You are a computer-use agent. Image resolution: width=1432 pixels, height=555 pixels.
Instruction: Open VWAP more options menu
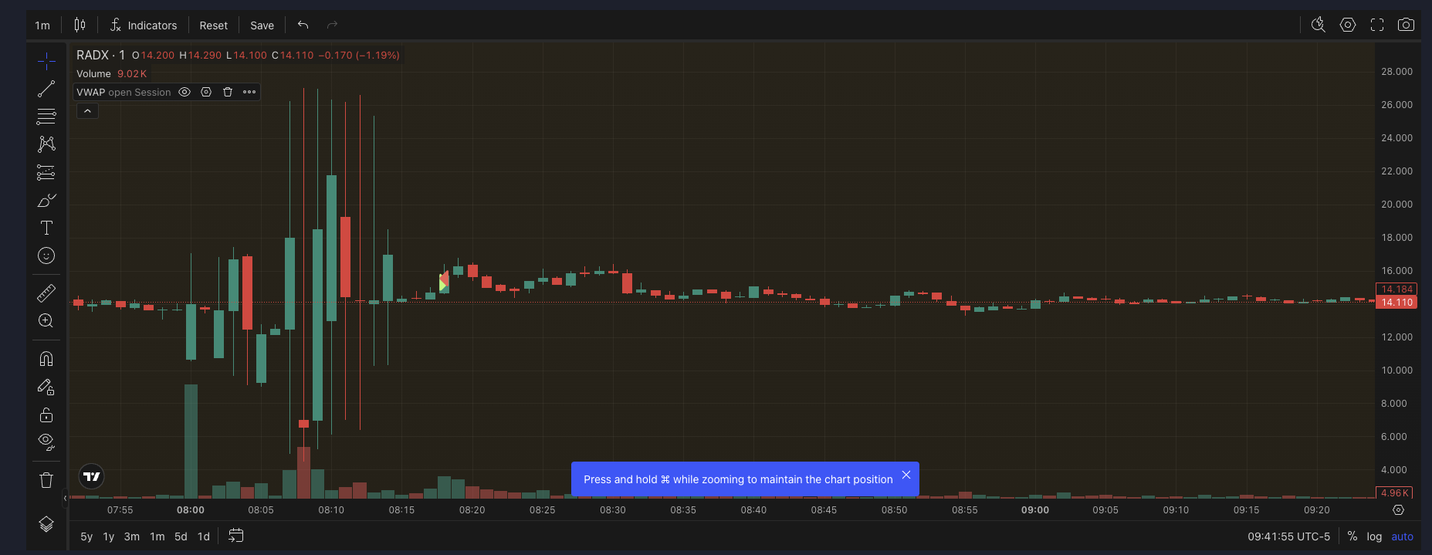click(249, 92)
